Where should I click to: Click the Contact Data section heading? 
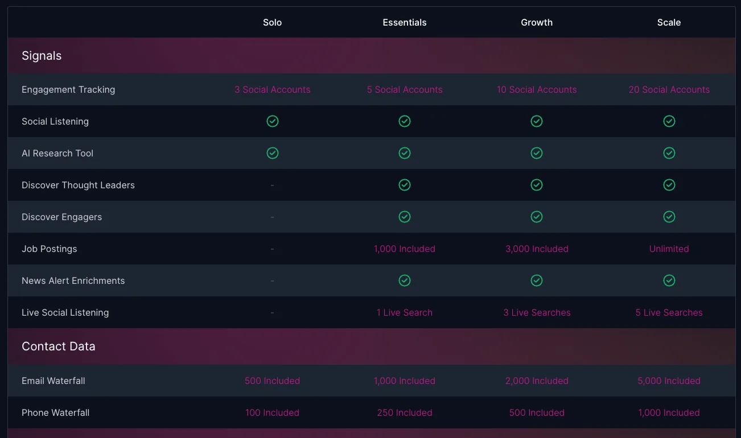point(59,346)
